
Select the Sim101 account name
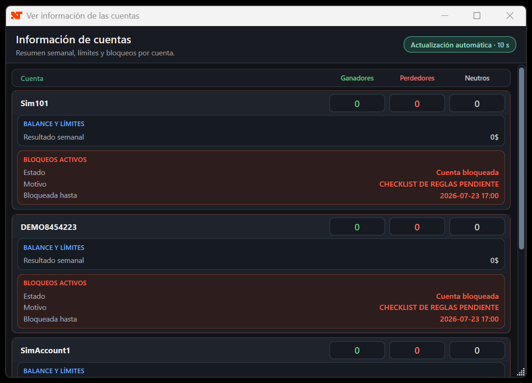point(34,104)
